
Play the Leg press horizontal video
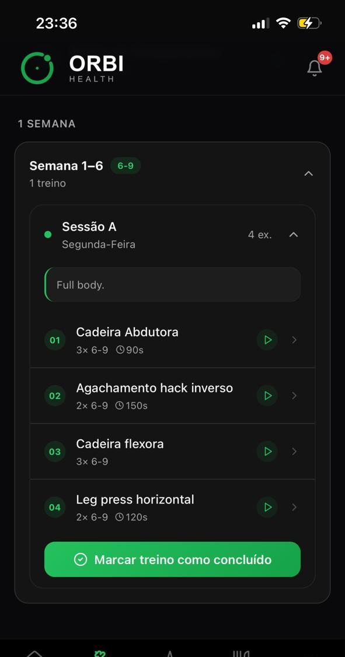267,507
